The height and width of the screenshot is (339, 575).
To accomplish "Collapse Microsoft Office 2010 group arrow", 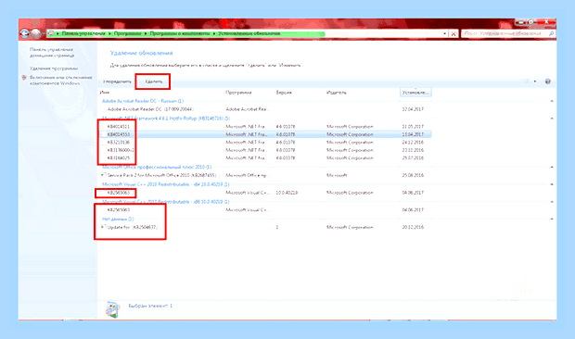I will 552,167.
